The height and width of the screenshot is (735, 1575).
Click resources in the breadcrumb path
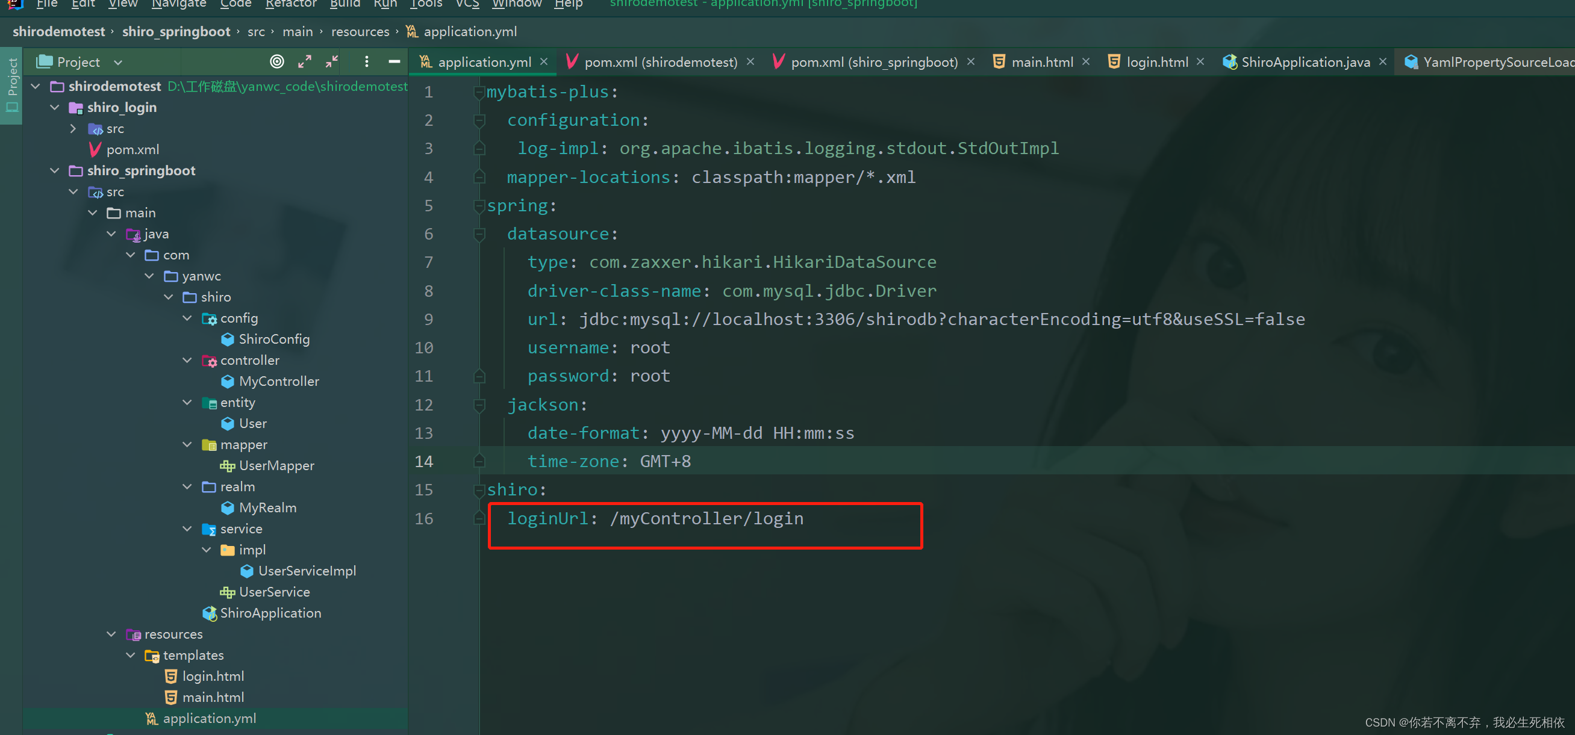click(x=360, y=32)
